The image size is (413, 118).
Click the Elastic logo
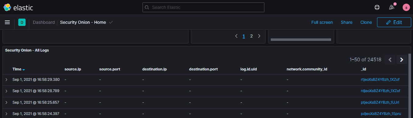[18, 7]
